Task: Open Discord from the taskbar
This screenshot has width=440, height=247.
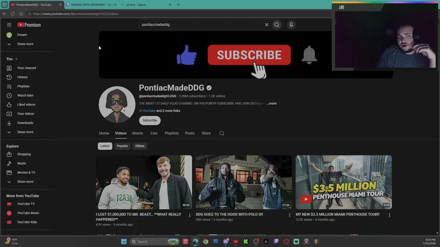Action: 225,242
